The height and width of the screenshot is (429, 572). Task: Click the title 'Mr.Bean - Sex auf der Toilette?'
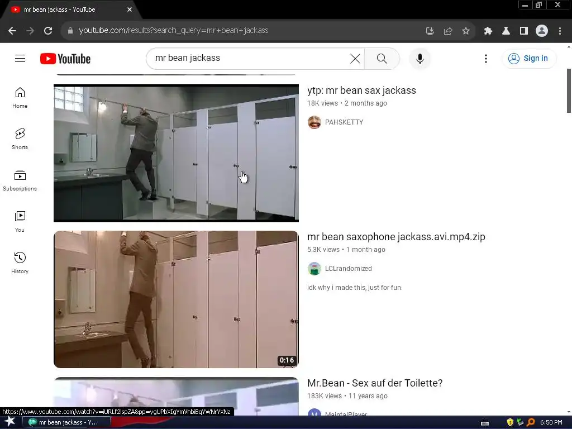coord(375,383)
